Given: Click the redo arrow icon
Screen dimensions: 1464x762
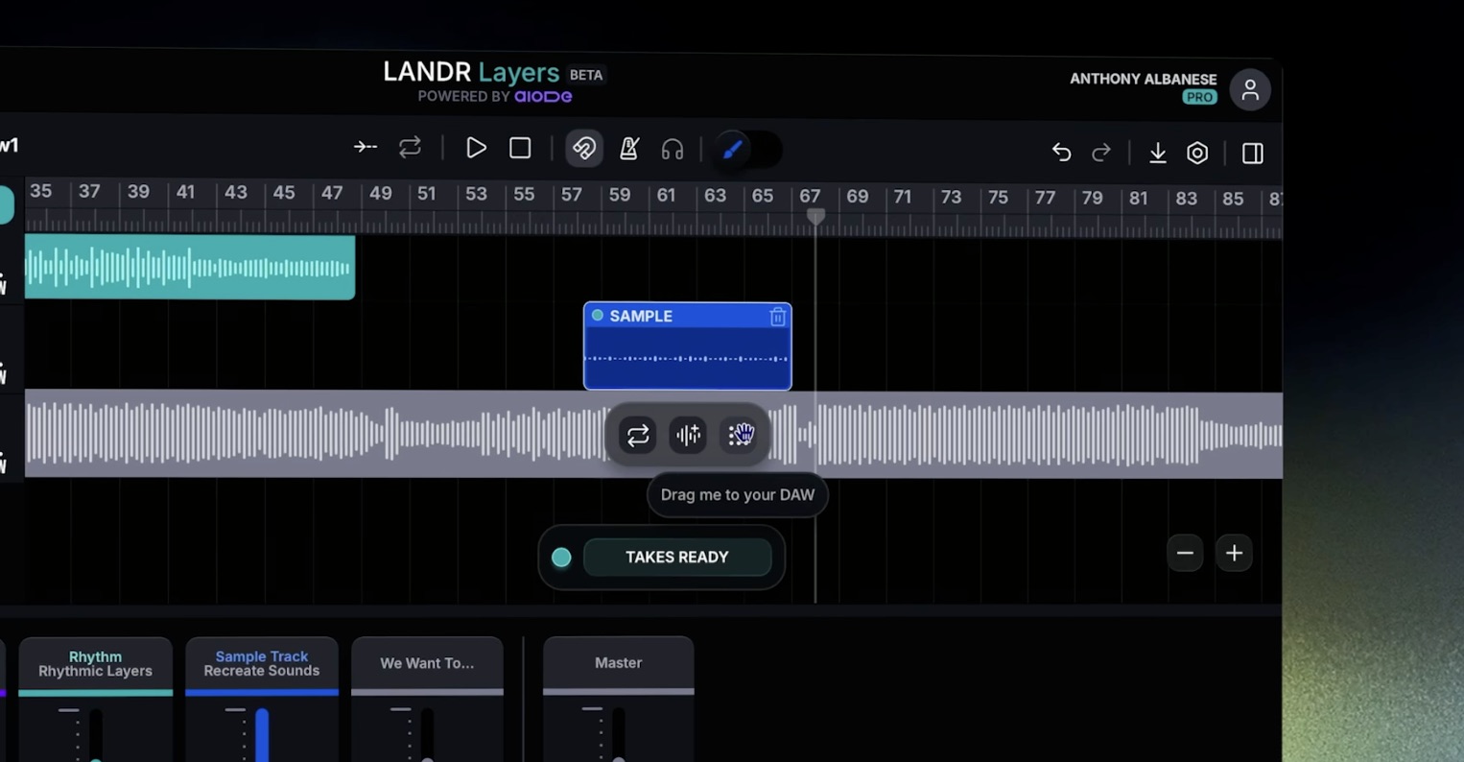Looking at the screenshot, I should [1101, 153].
